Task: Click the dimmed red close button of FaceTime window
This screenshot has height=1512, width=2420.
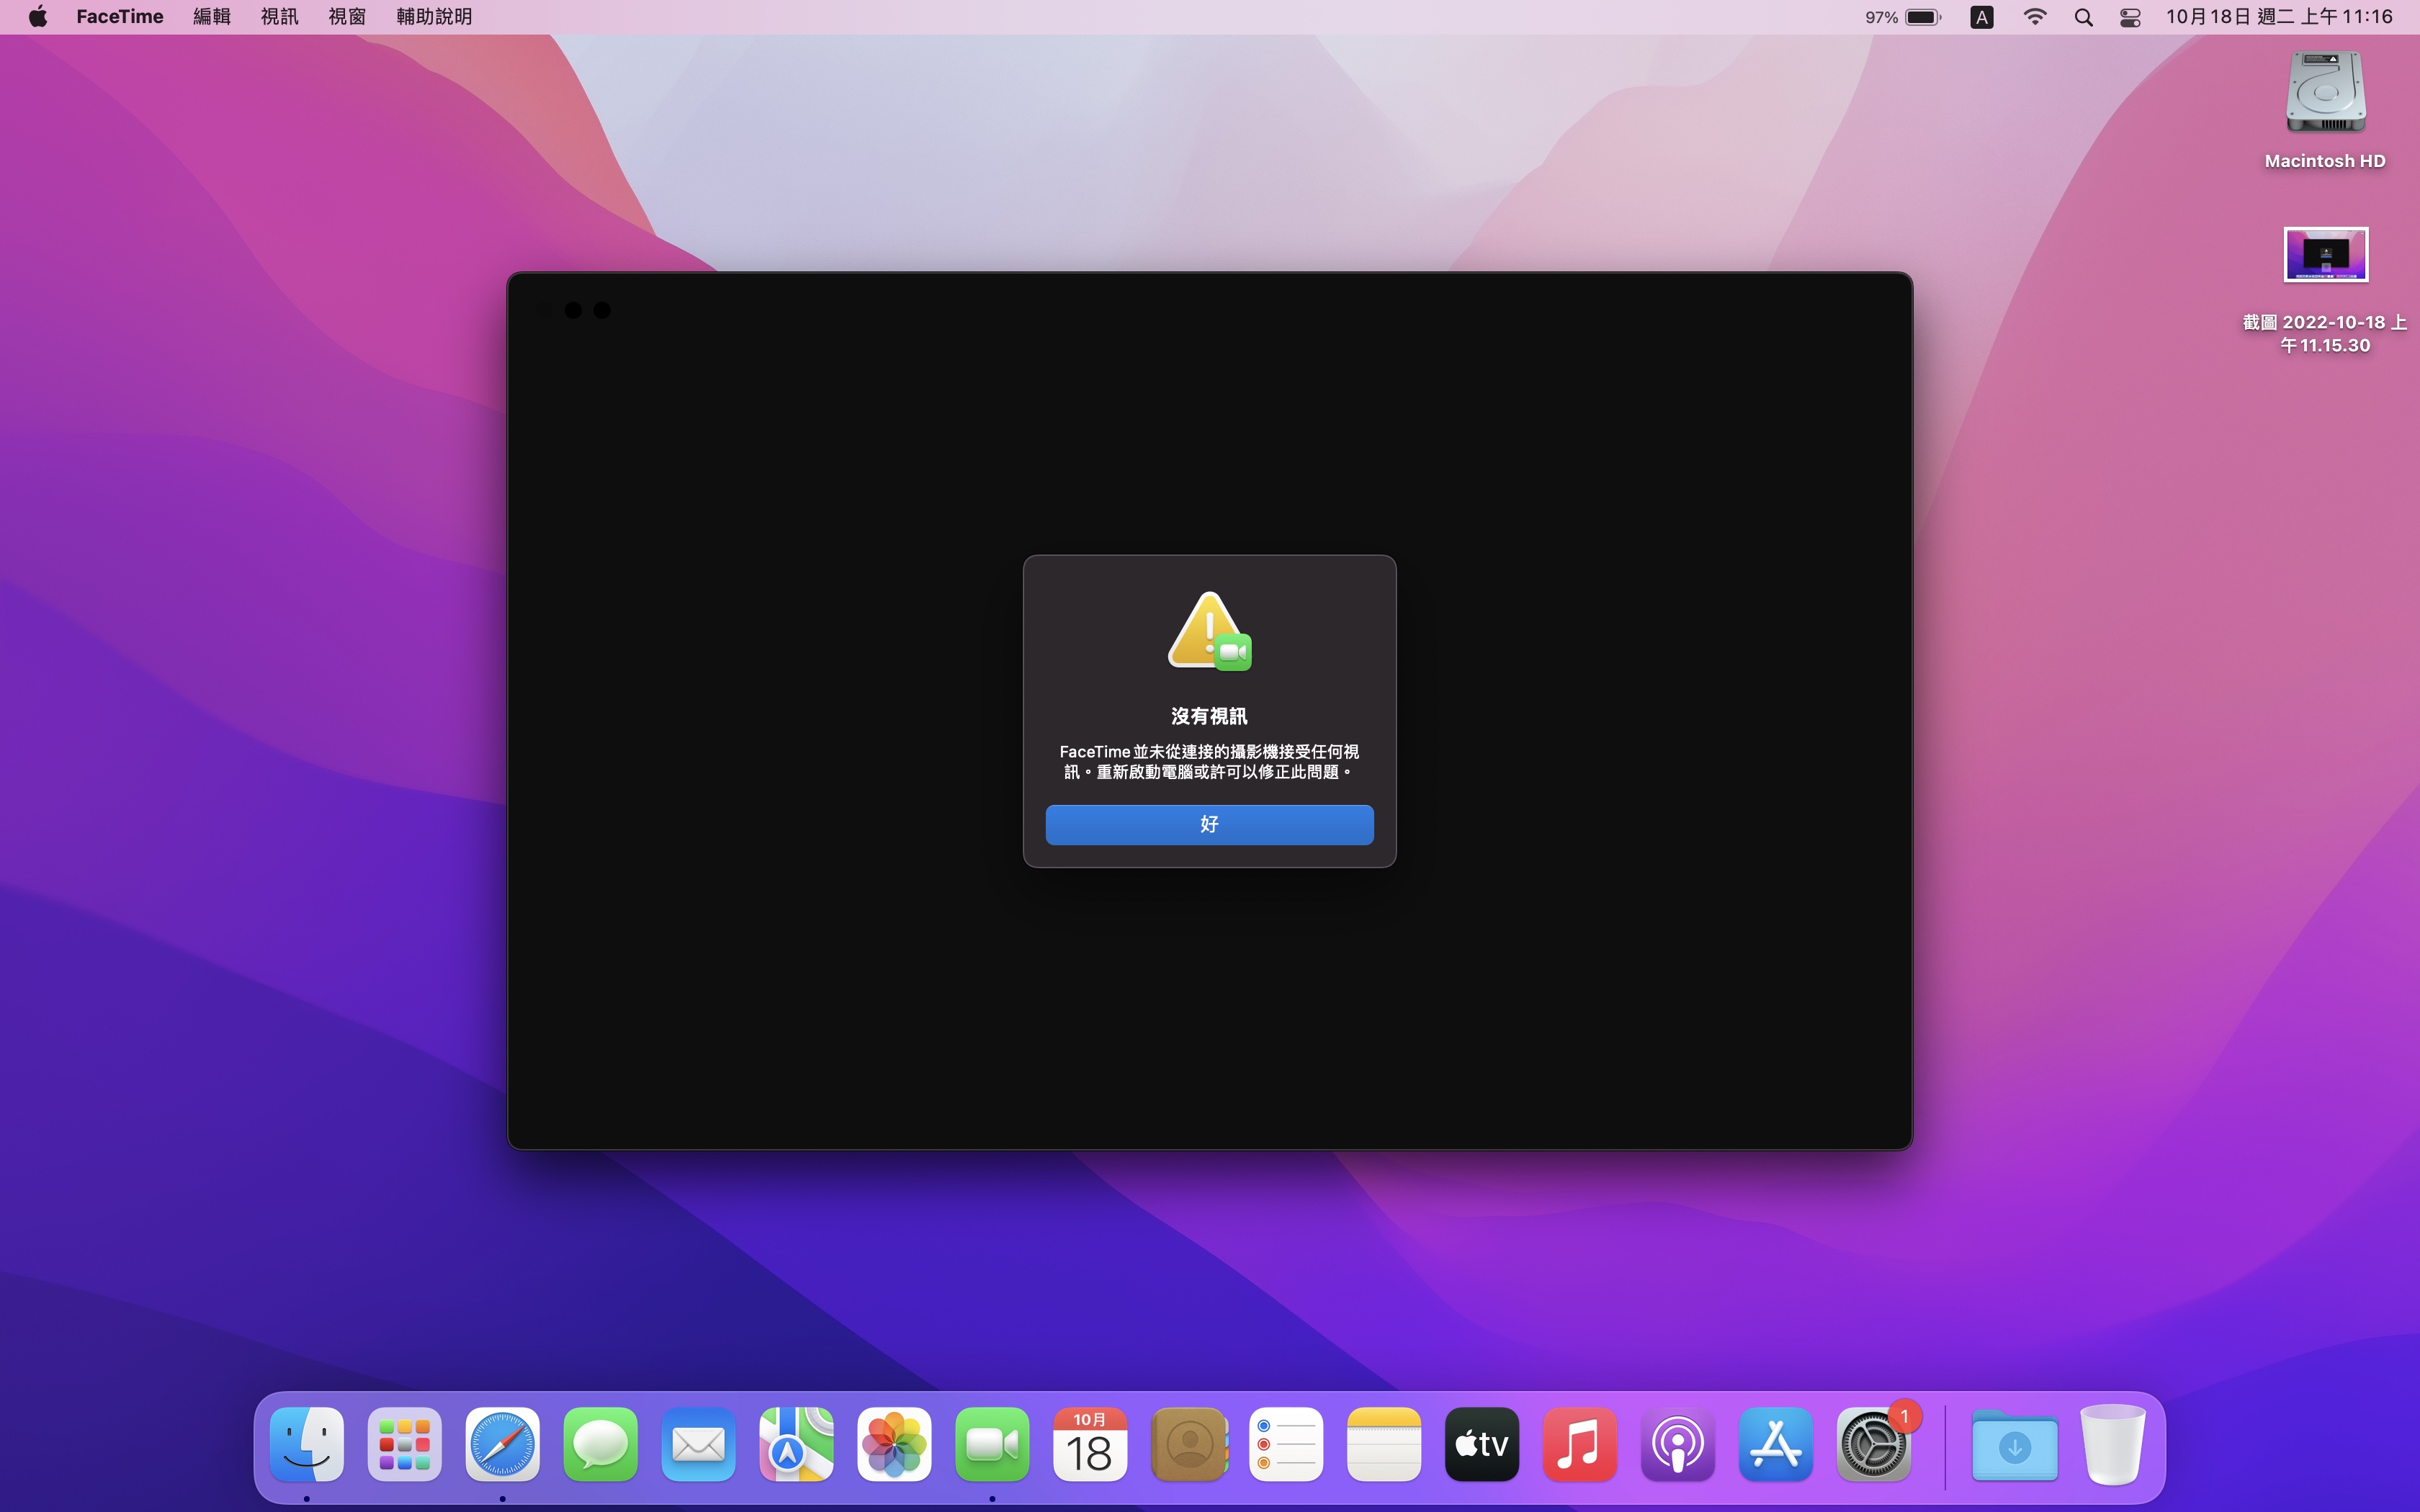Action: (x=544, y=310)
